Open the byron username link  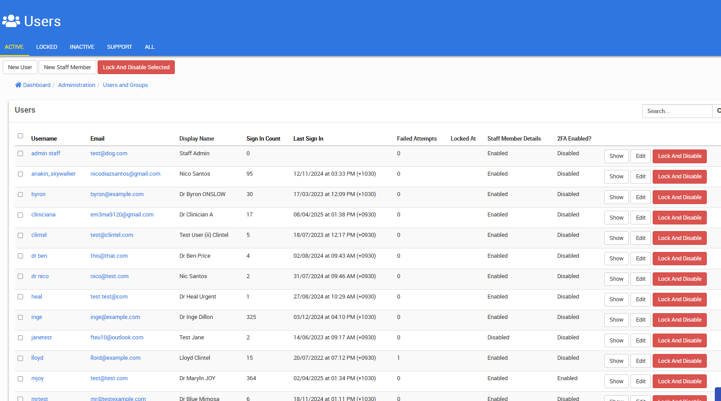point(39,194)
